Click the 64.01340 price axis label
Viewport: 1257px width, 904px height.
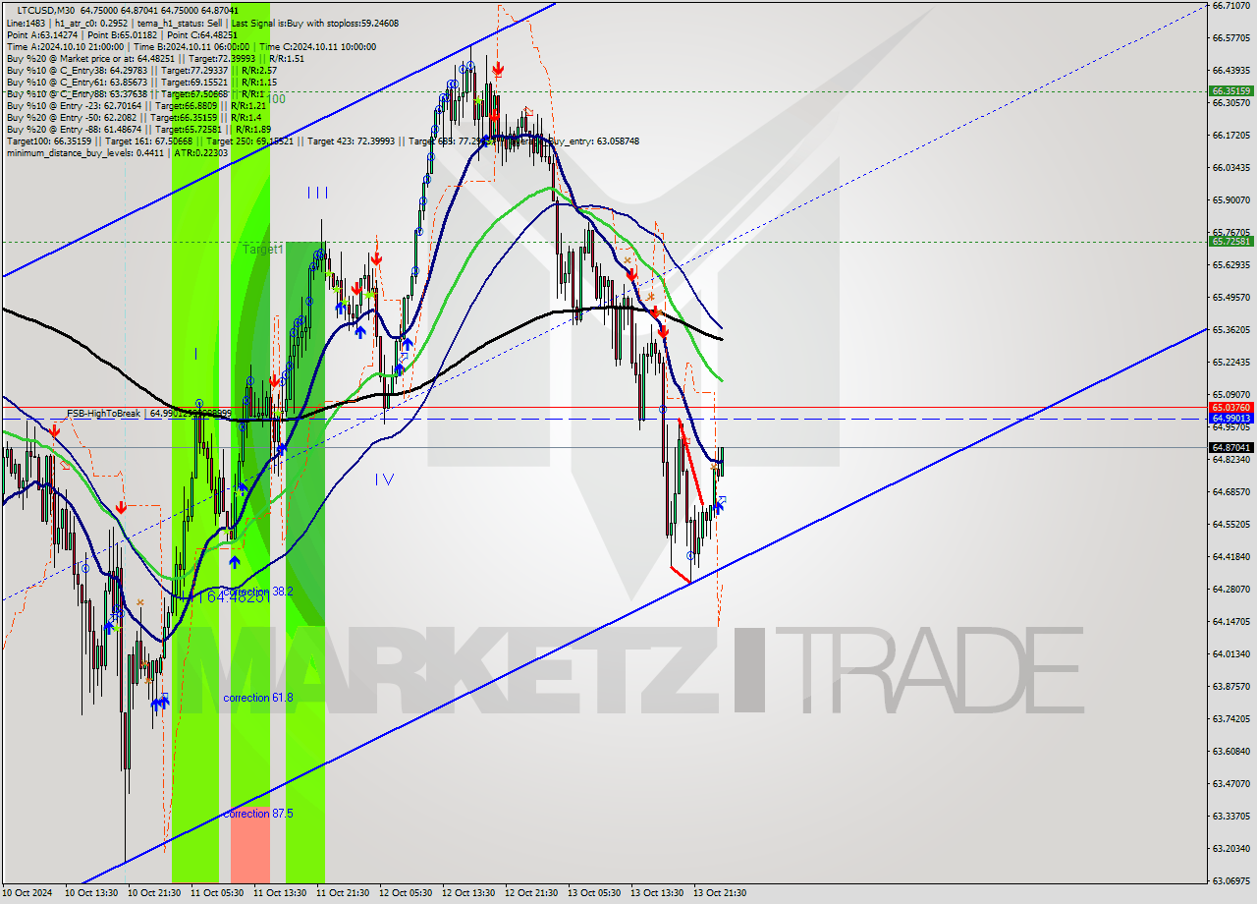(1231, 653)
